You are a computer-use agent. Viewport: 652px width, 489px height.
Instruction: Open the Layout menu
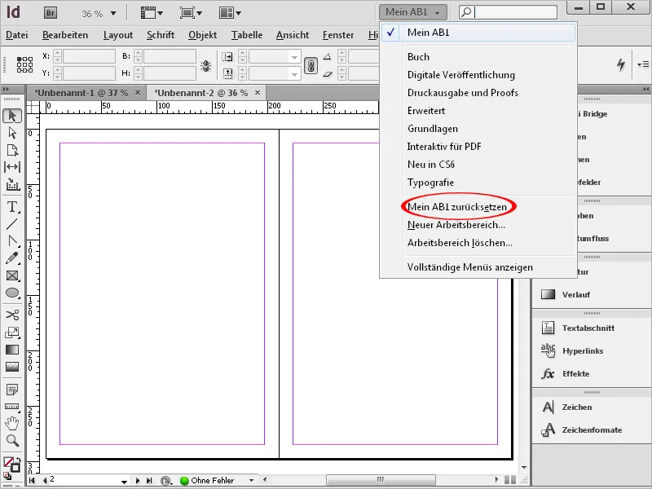coord(118,35)
